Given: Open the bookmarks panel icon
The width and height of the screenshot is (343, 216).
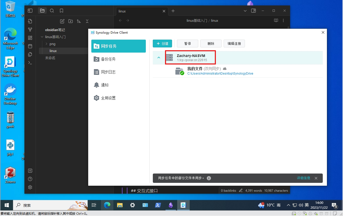Looking at the screenshot, I should 61,11.
